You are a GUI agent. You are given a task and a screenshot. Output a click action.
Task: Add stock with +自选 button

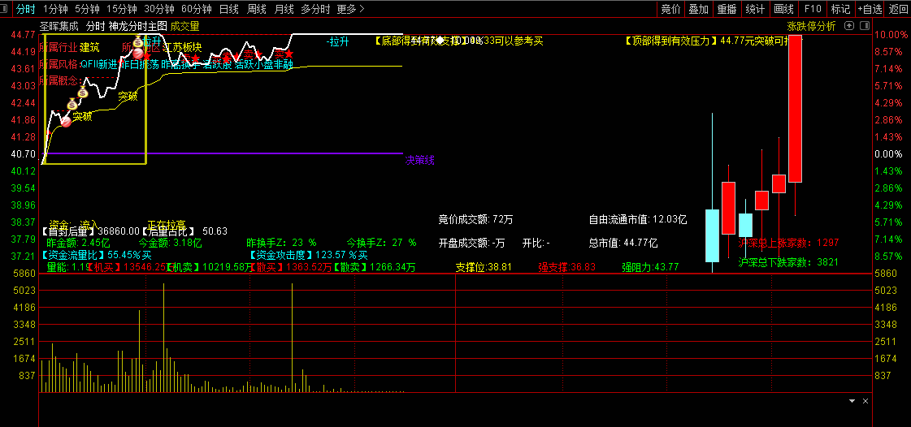(x=870, y=9)
